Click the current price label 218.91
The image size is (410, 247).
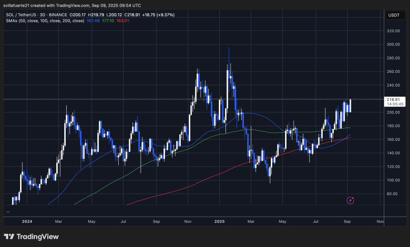pyautogui.click(x=393, y=99)
